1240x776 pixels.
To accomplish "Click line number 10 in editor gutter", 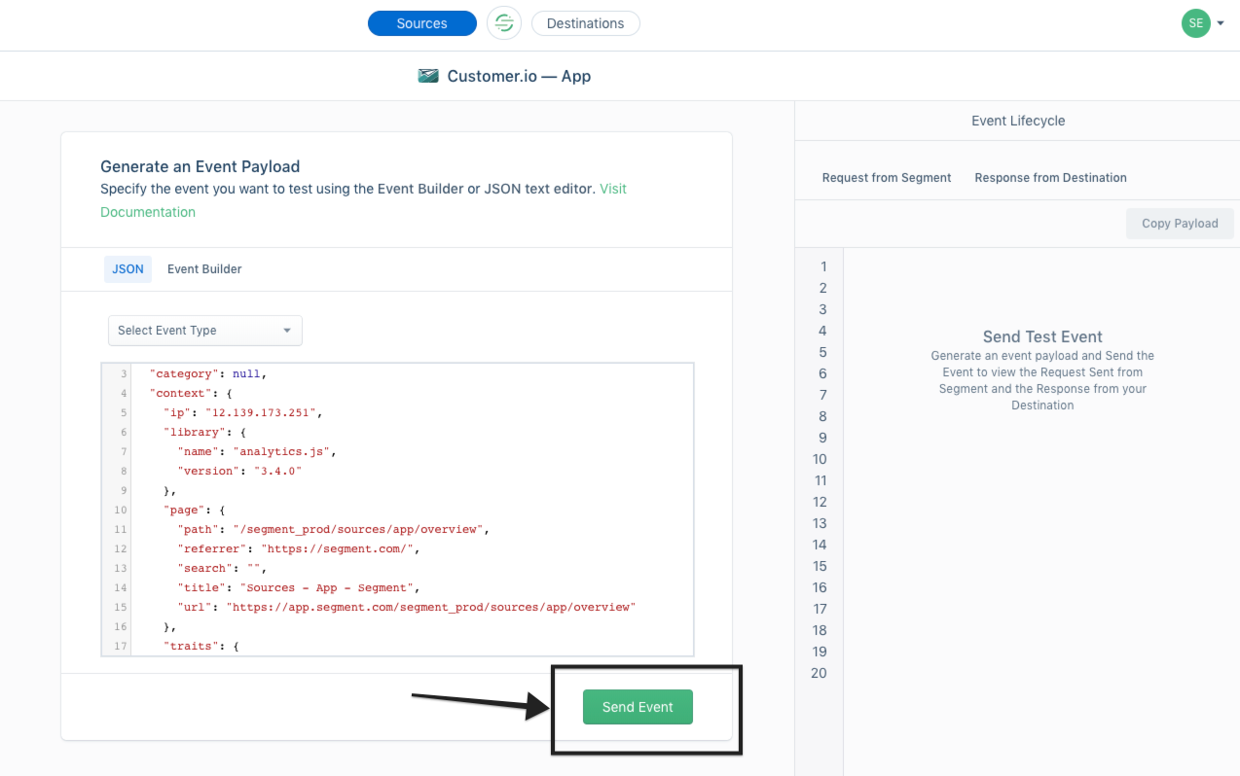I will (x=120, y=510).
